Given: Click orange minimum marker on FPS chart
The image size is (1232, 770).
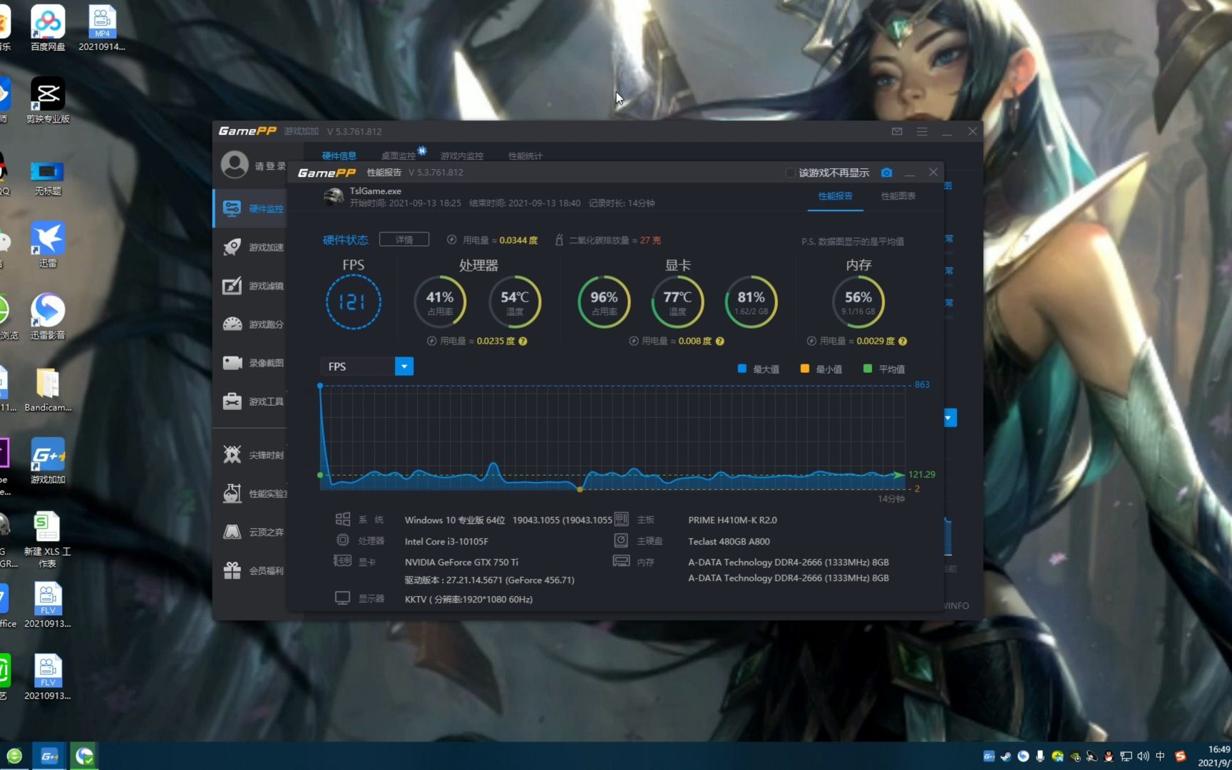Looking at the screenshot, I should (580, 490).
